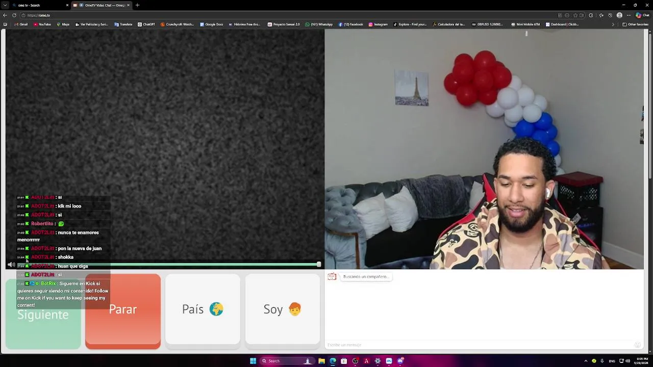Screen dimensions: 653x367
Task: Open the emoji picker in chat
Action: point(637,345)
